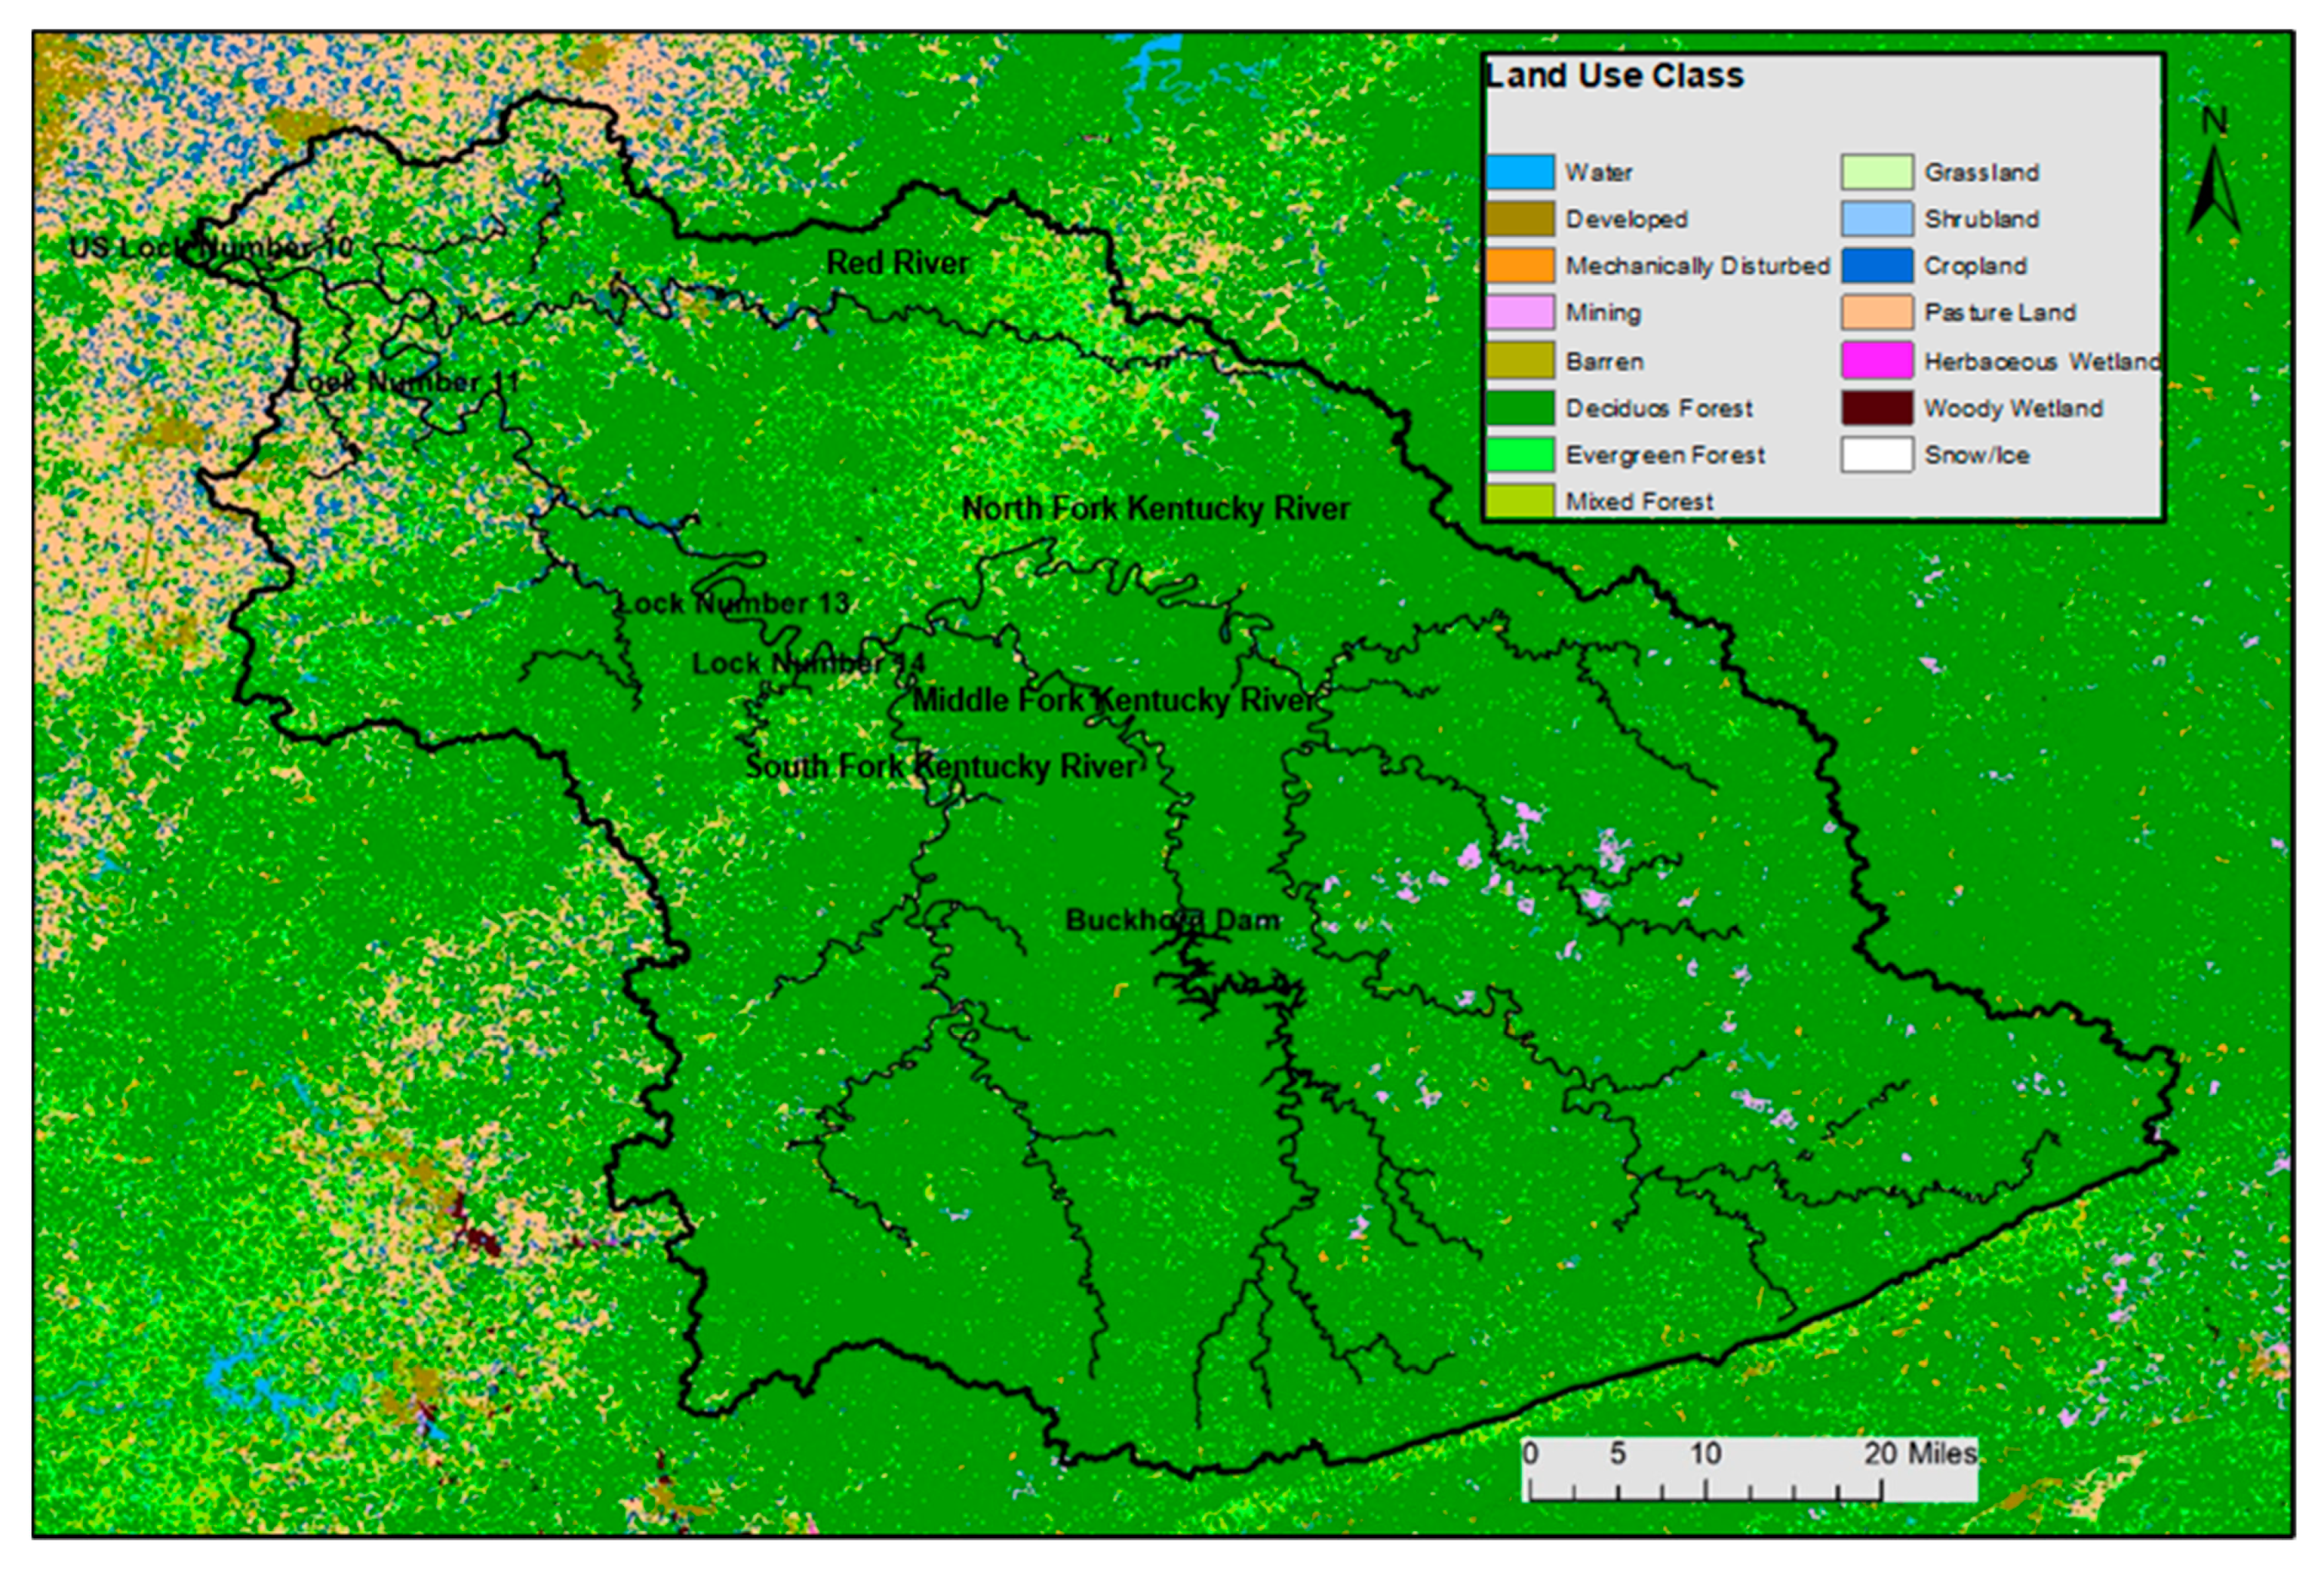This screenshot has height=1571, width=2324.
Task: Click the Lock Number 13 label
Action: (x=733, y=604)
